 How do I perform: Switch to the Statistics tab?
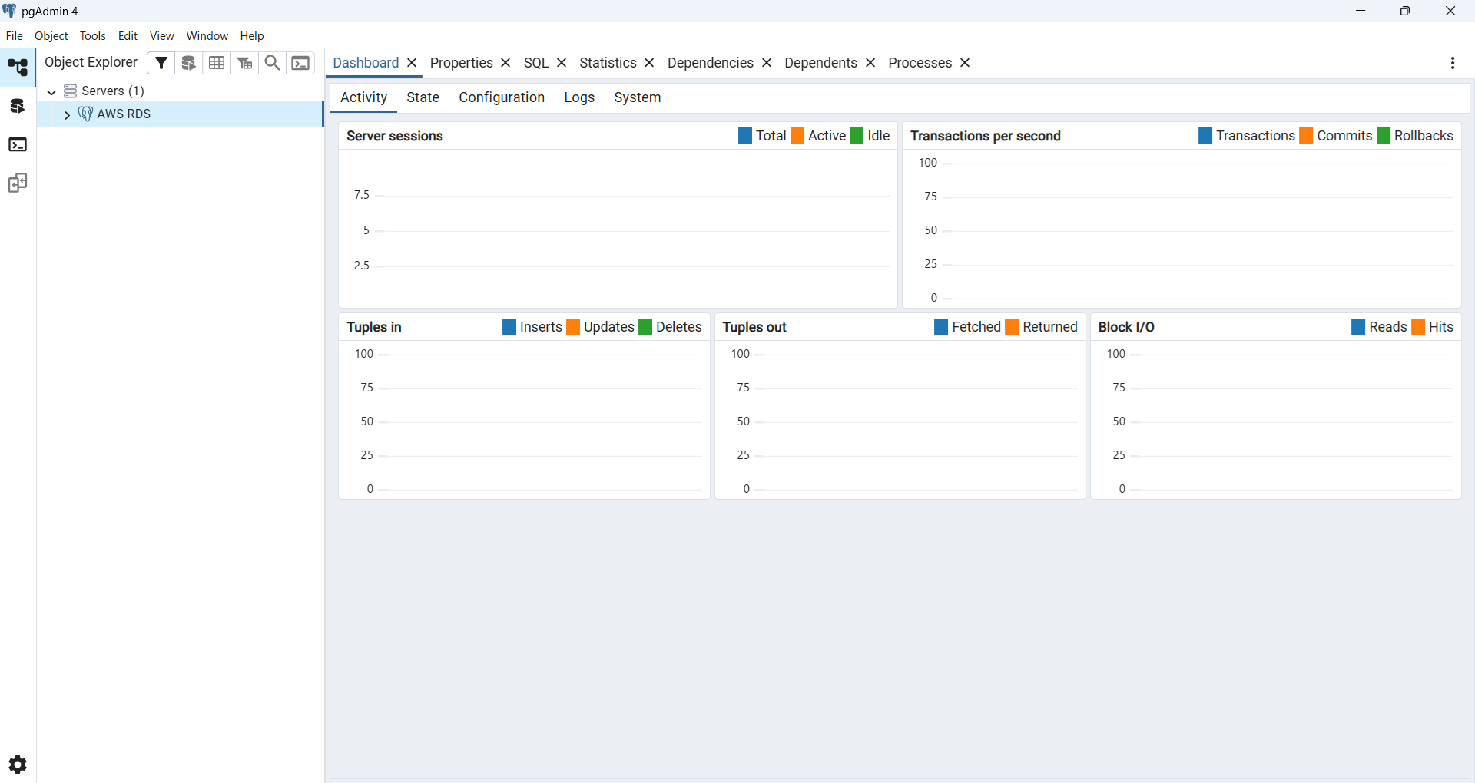pos(608,63)
